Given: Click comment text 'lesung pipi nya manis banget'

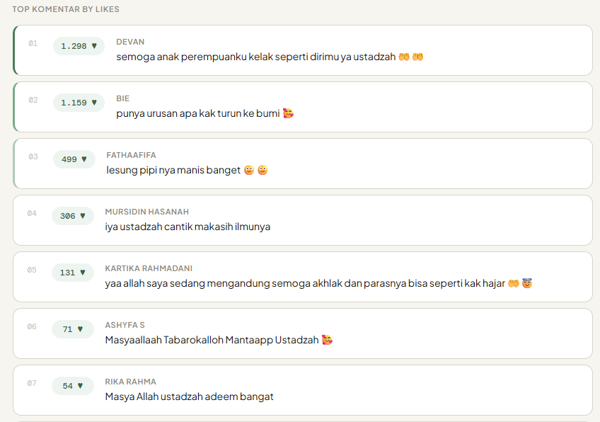Looking at the screenshot, I should 173,171.
